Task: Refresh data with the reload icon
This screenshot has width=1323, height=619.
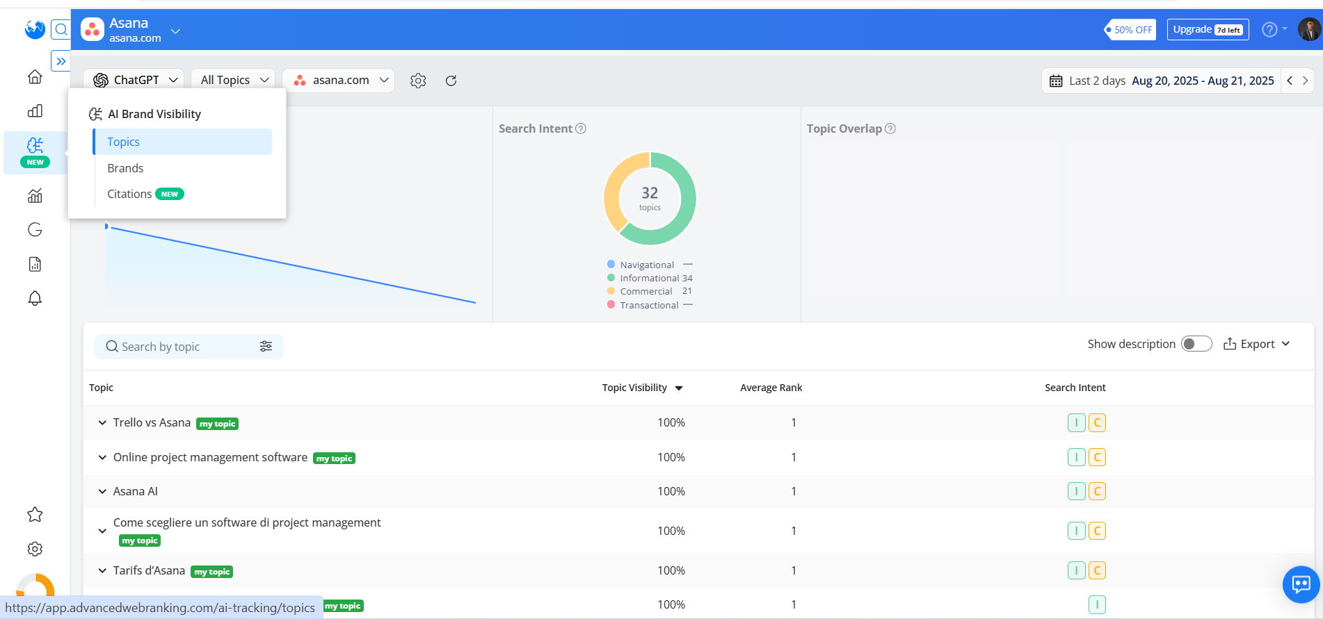Action: point(451,81)
